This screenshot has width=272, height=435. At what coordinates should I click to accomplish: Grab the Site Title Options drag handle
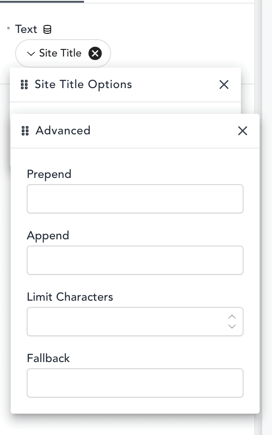pyautogui.click(x=24, y=85)
